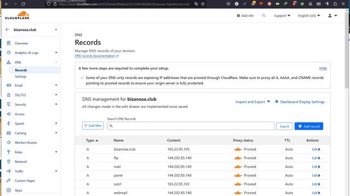Click the Cloudflare logo
This screenshot has width=350, height=196.
click(x=17, y=15)
